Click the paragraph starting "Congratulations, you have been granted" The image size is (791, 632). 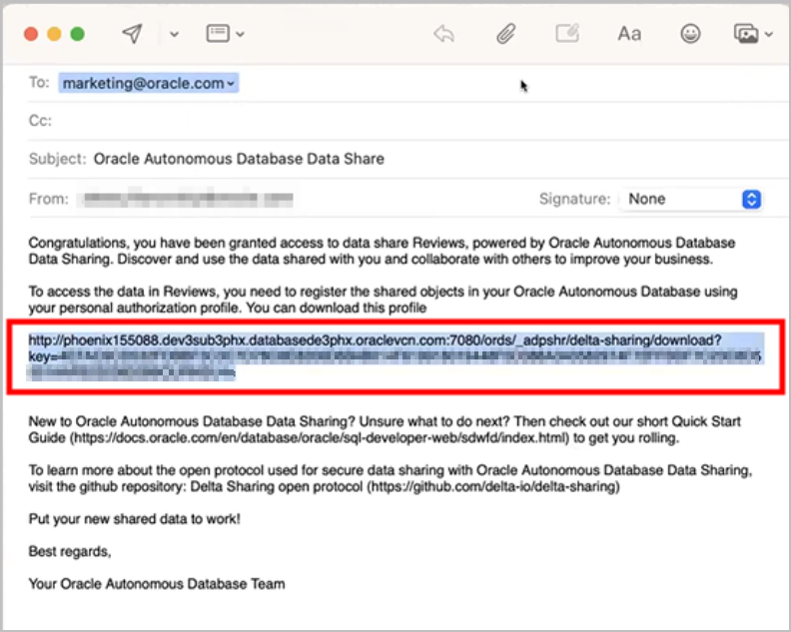pyautogui.click(x=382, y=252)
